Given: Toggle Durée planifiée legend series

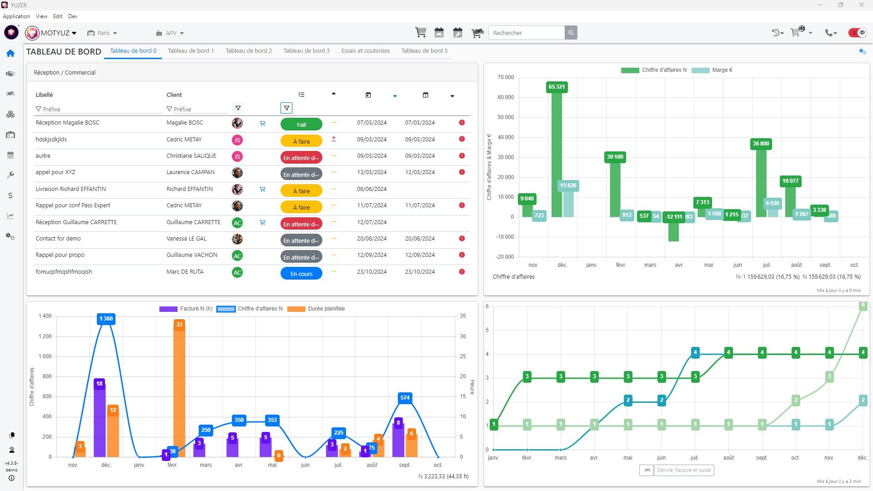Looking at the screenshot, I should 316,309.
